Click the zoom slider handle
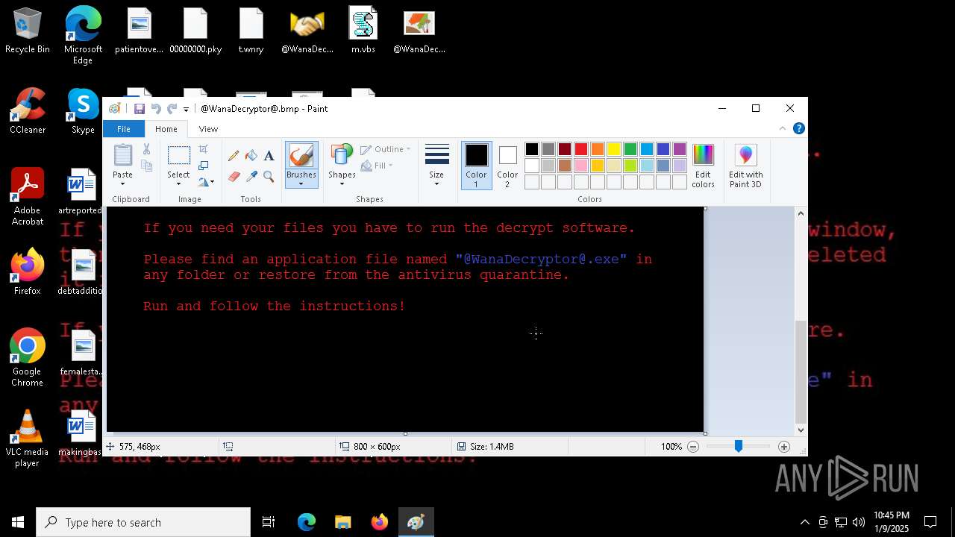This screenshot has width=955, height=537. (x=739, y=446)
